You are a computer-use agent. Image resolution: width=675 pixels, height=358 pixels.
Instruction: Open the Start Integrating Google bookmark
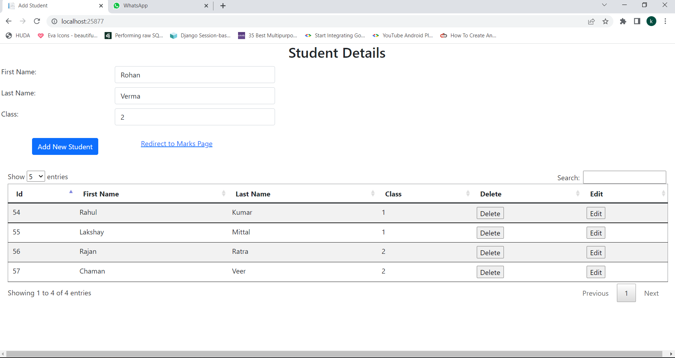[x=335, y=36]
